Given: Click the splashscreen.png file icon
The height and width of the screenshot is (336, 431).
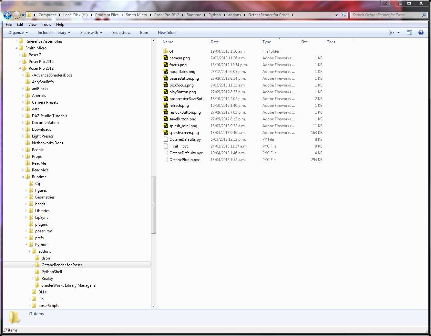Looking at the screenshot, I should pos(166,133).
